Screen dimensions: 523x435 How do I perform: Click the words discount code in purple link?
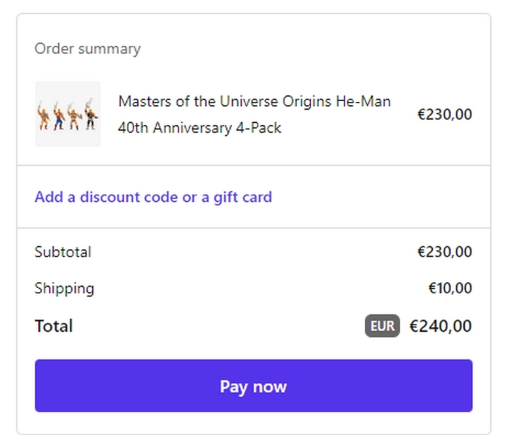pyautogui.click(x=128, y=197)
